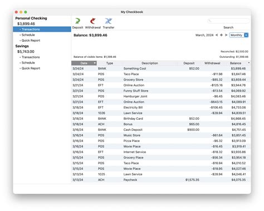Click the $5,743.00 Savings balance
This screenshot has height=211, width=264.
pos(26,52)
